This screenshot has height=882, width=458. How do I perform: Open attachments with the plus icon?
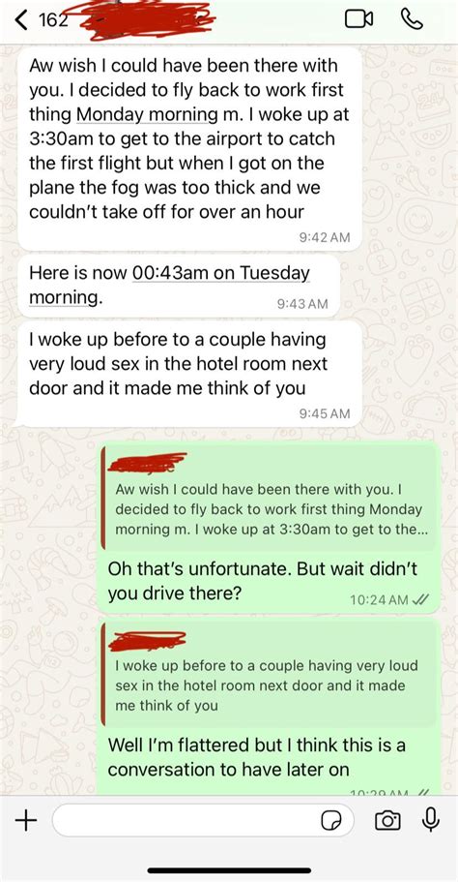point(25,820)
